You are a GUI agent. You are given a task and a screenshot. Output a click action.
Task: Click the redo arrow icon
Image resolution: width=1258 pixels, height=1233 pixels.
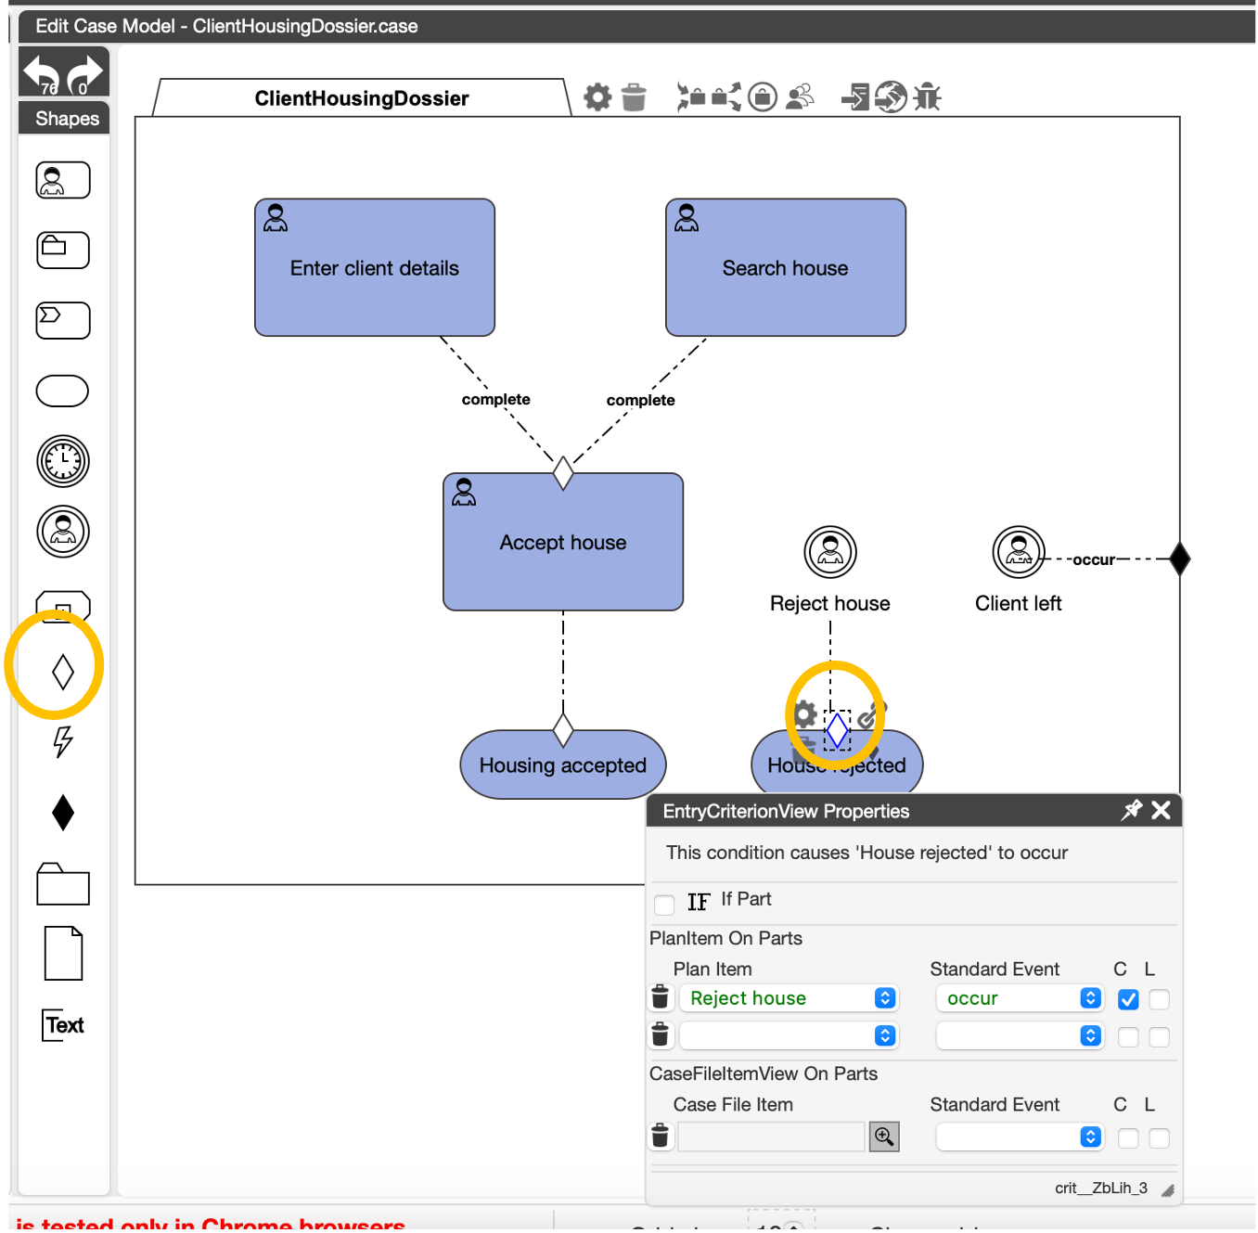pyautogui.click(x=85, y=72)
